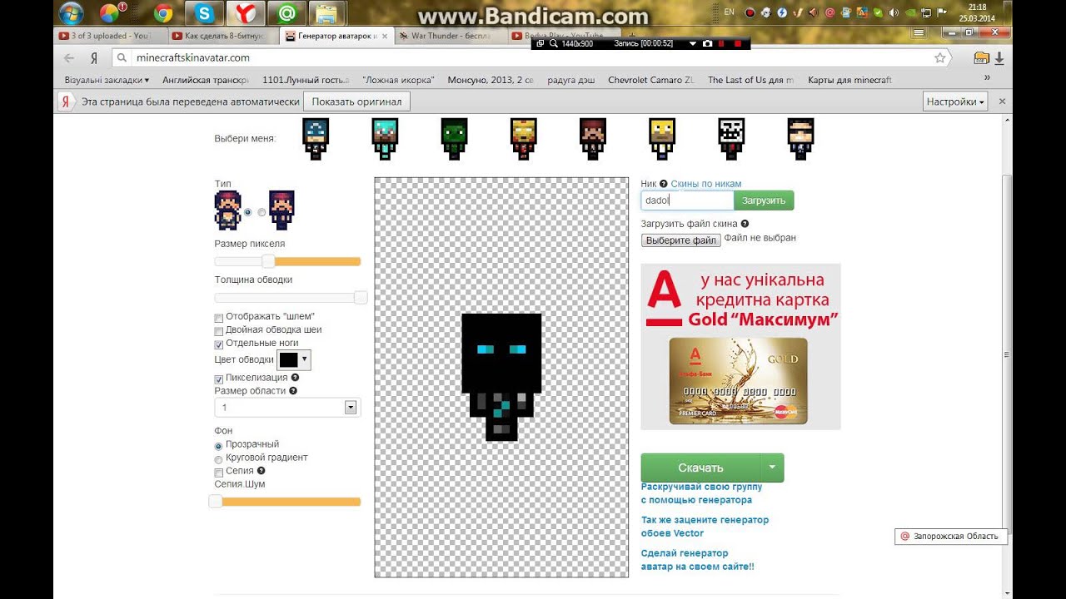This screenshot has width=1066, height=599.
Task: Toggle Отдельные ноги checkbox
Action: tap(219, 344)
